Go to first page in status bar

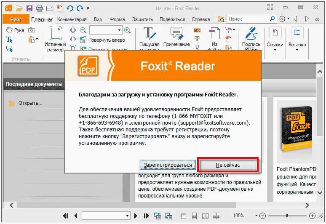[65, 216]
